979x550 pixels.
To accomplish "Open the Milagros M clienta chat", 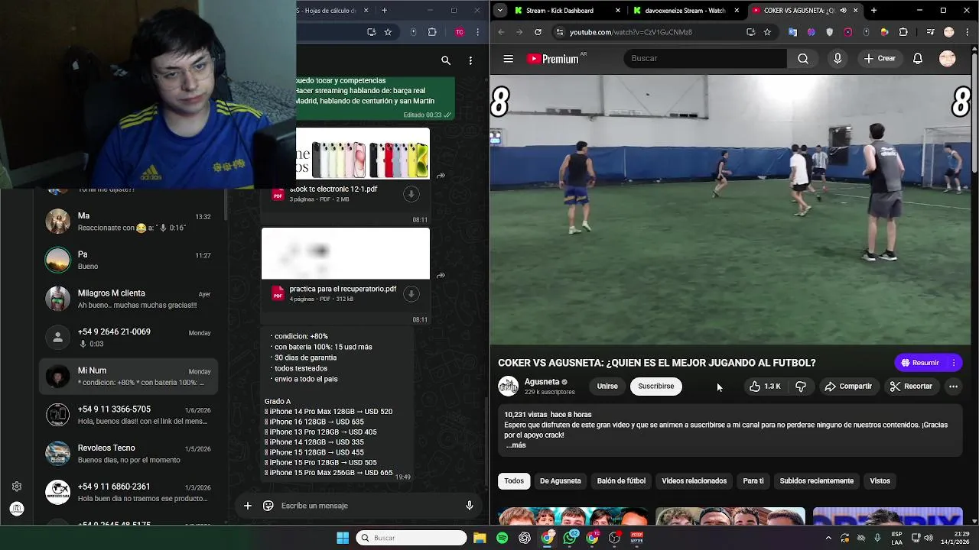I will point(128,299).
